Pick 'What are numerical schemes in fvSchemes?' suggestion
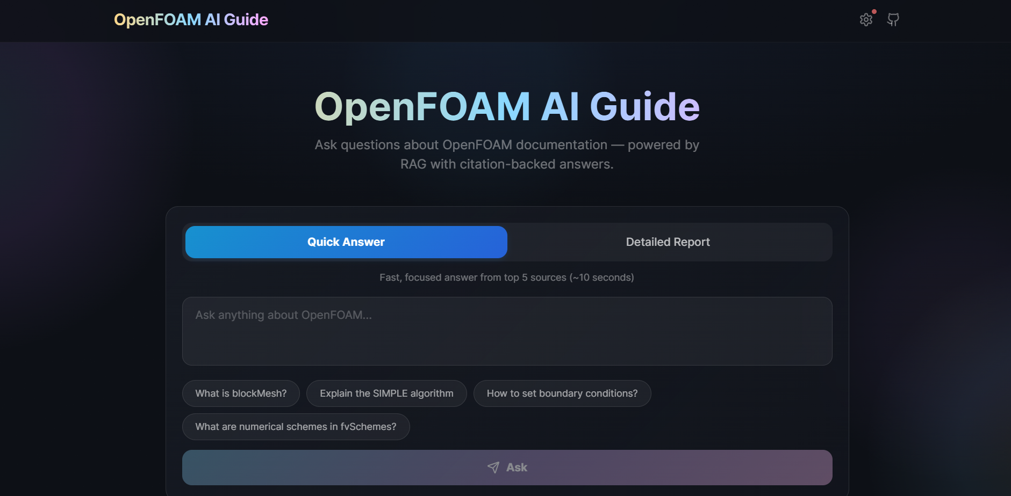 tap(296, 426)
